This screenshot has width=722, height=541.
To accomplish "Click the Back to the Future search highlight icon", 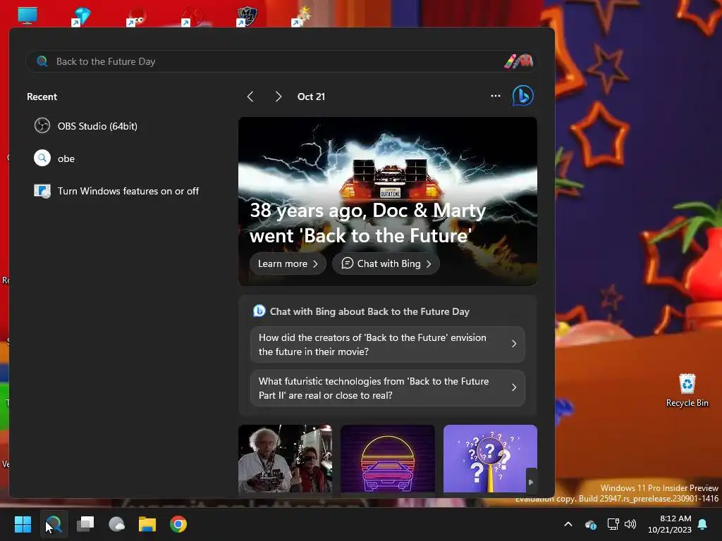I will point(518,61).
